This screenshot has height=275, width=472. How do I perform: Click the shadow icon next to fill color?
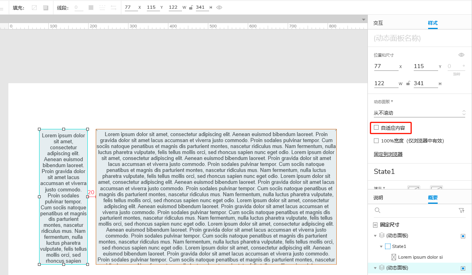46,8
